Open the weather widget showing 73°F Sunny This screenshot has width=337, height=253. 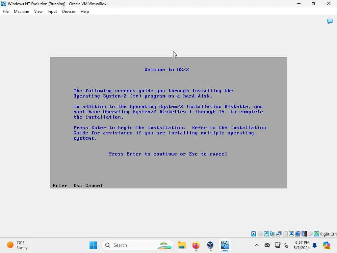[17, 245]
